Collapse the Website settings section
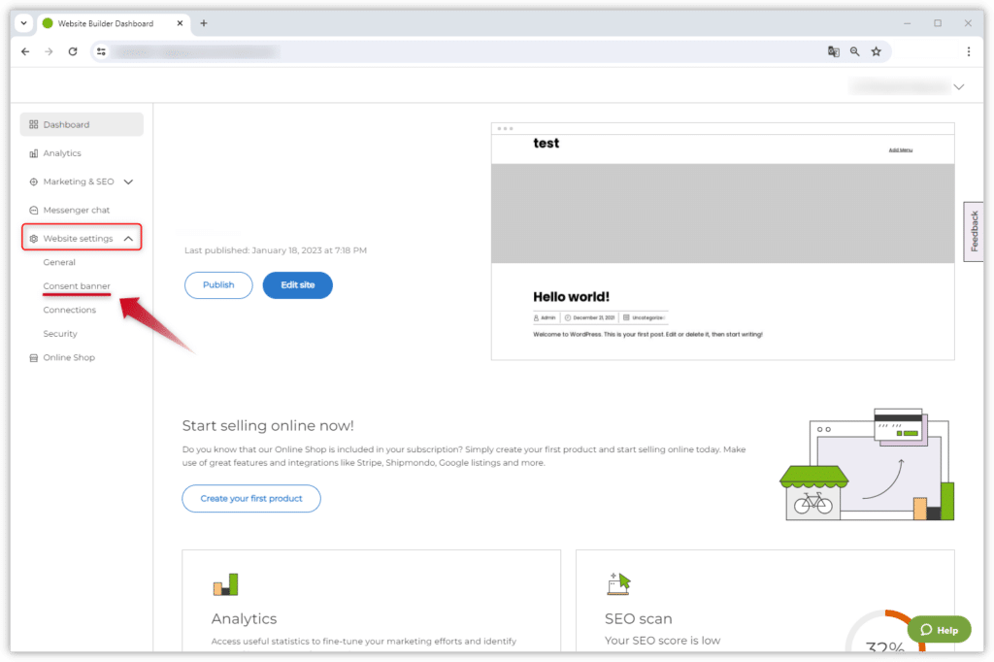Viewport: 994px width, 662px height. pyautogui.click(x=128, y=239)
